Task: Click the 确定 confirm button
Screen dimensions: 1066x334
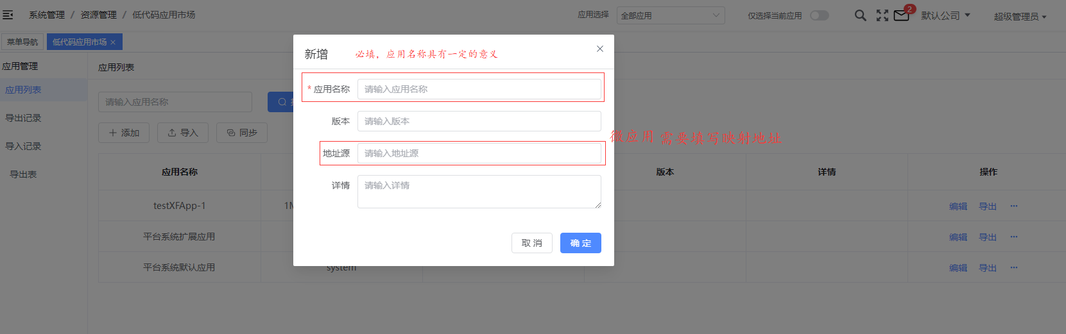Action: point(581,243)
